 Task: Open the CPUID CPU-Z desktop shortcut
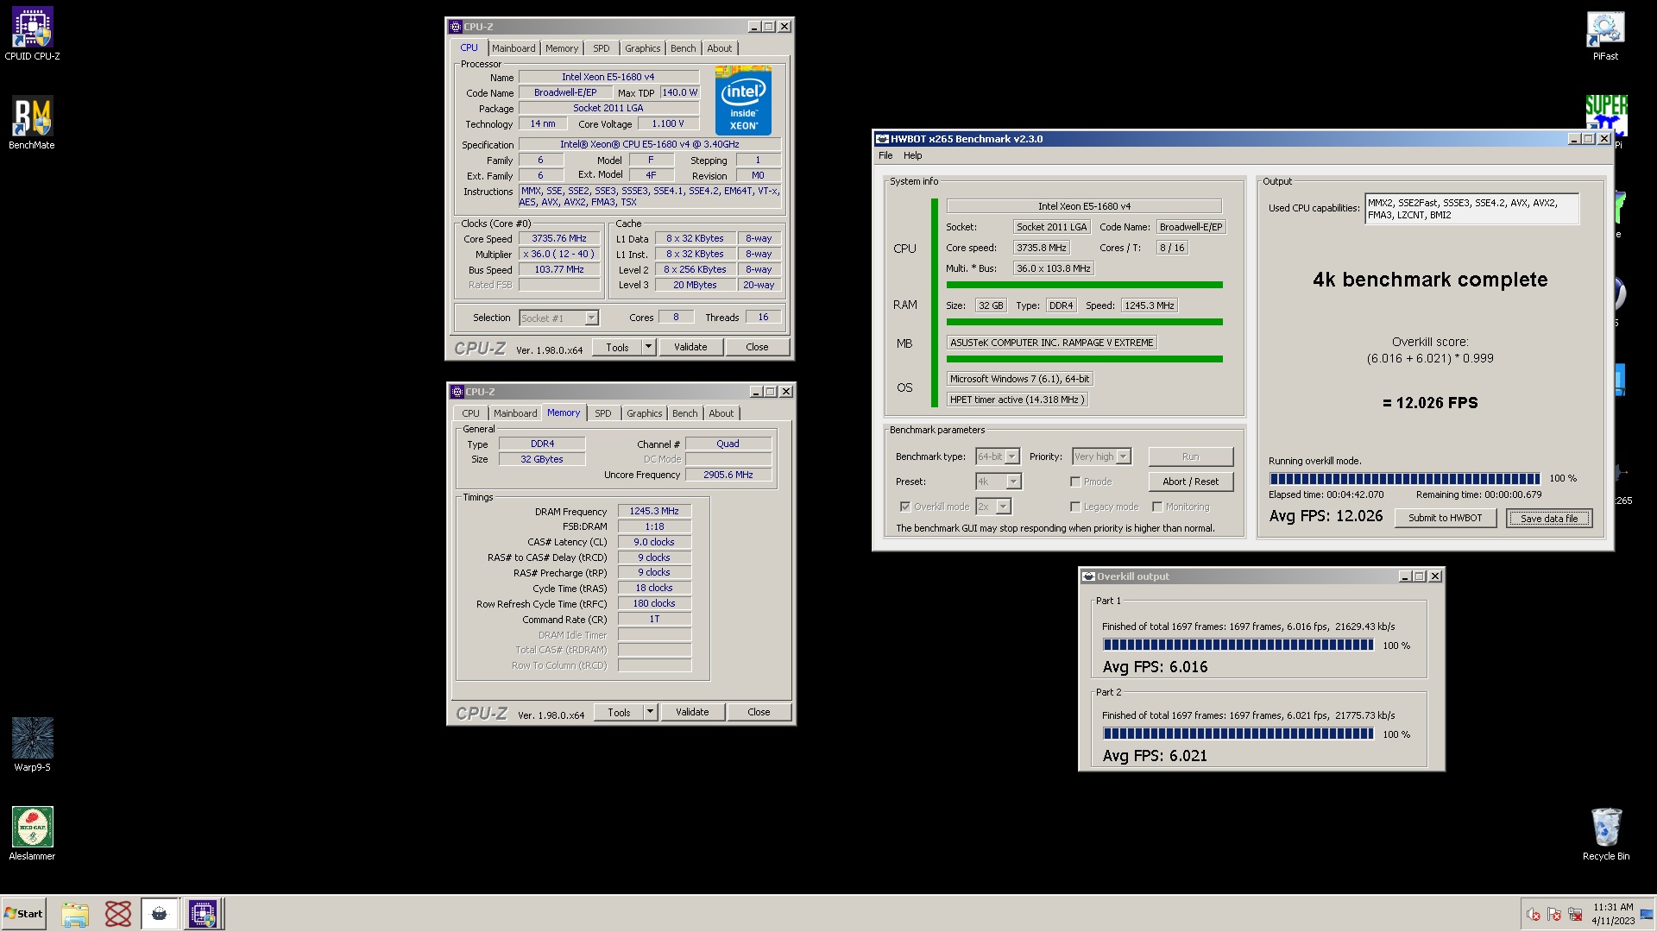click(x=32, y=35)
